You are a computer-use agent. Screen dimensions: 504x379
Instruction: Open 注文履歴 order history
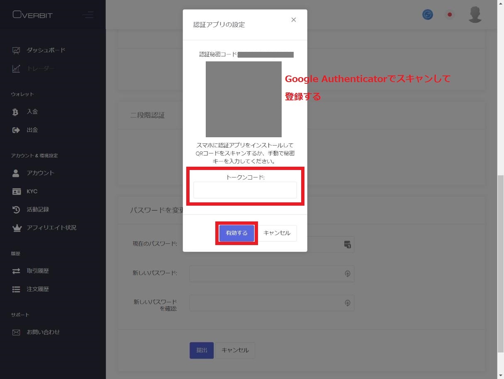[x=38, y=289]
